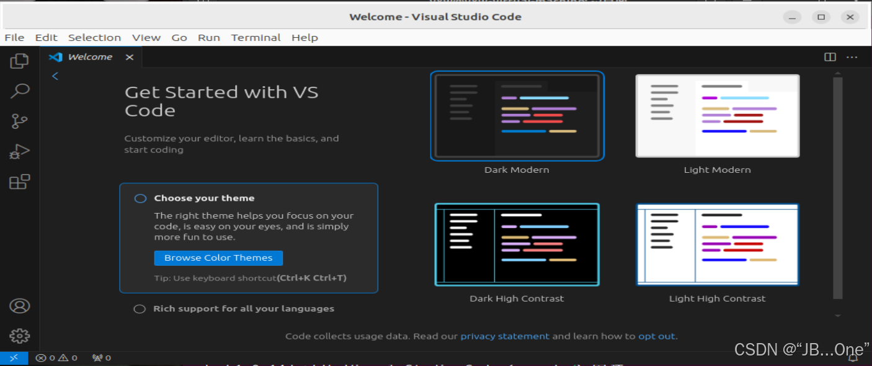Open the Accounts menu icon

pyautogui.click(x=20, y=306)
